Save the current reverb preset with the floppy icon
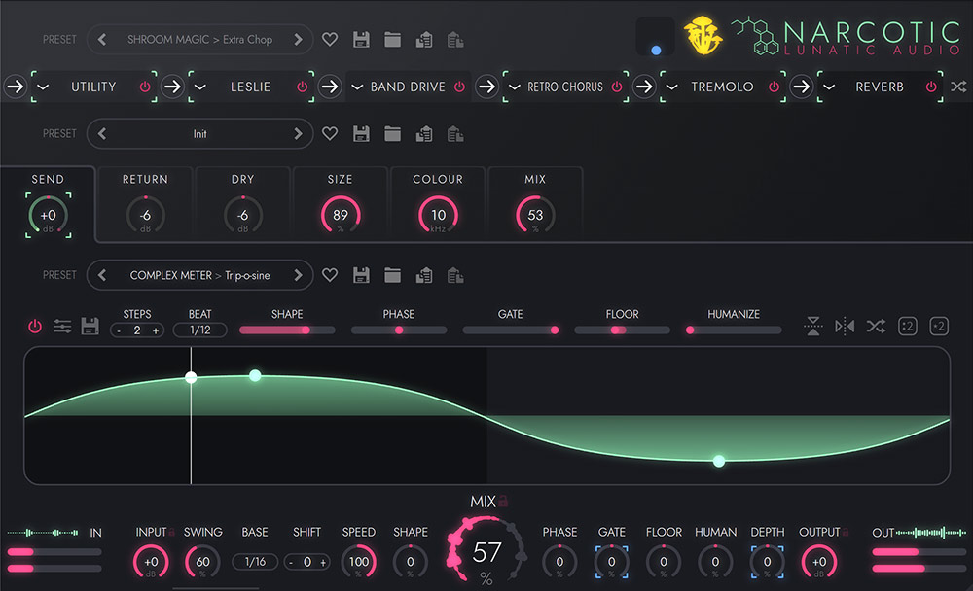 361,133
